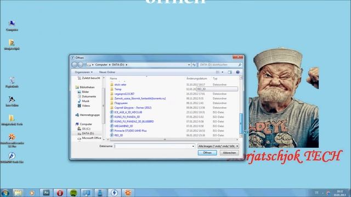The image size is (351, 197).
Task: Click the RIO_3D ISO file icon
Action: (112, 135)
